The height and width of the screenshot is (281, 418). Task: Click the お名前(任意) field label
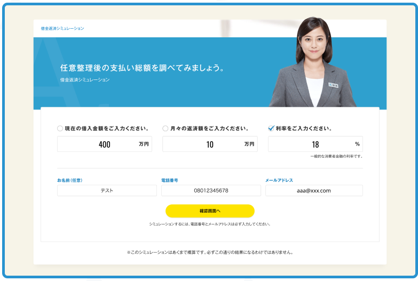[70, 180]
